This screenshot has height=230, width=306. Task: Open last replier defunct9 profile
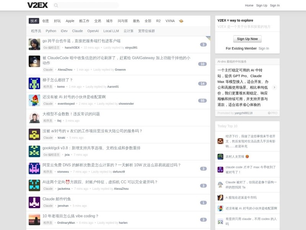(x=119, y=172)
